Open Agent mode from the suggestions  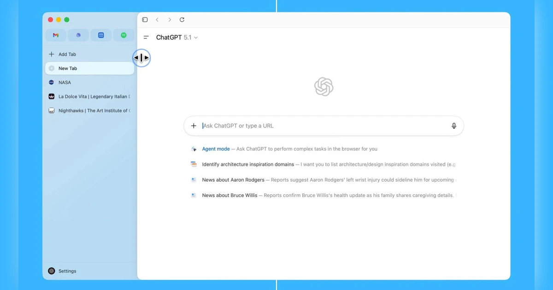[216, 149]
